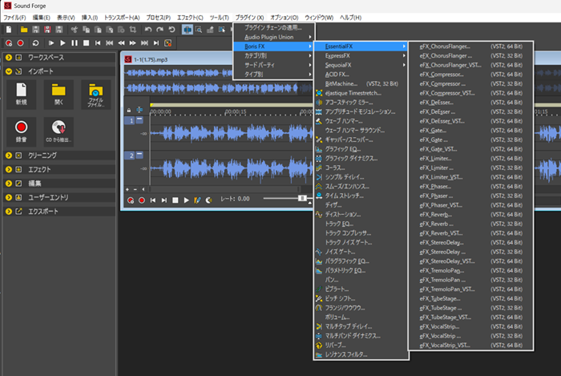Click the zoom-in plus button below the waveform
Viewport: 561px width, 376px height.
point(127,189)
